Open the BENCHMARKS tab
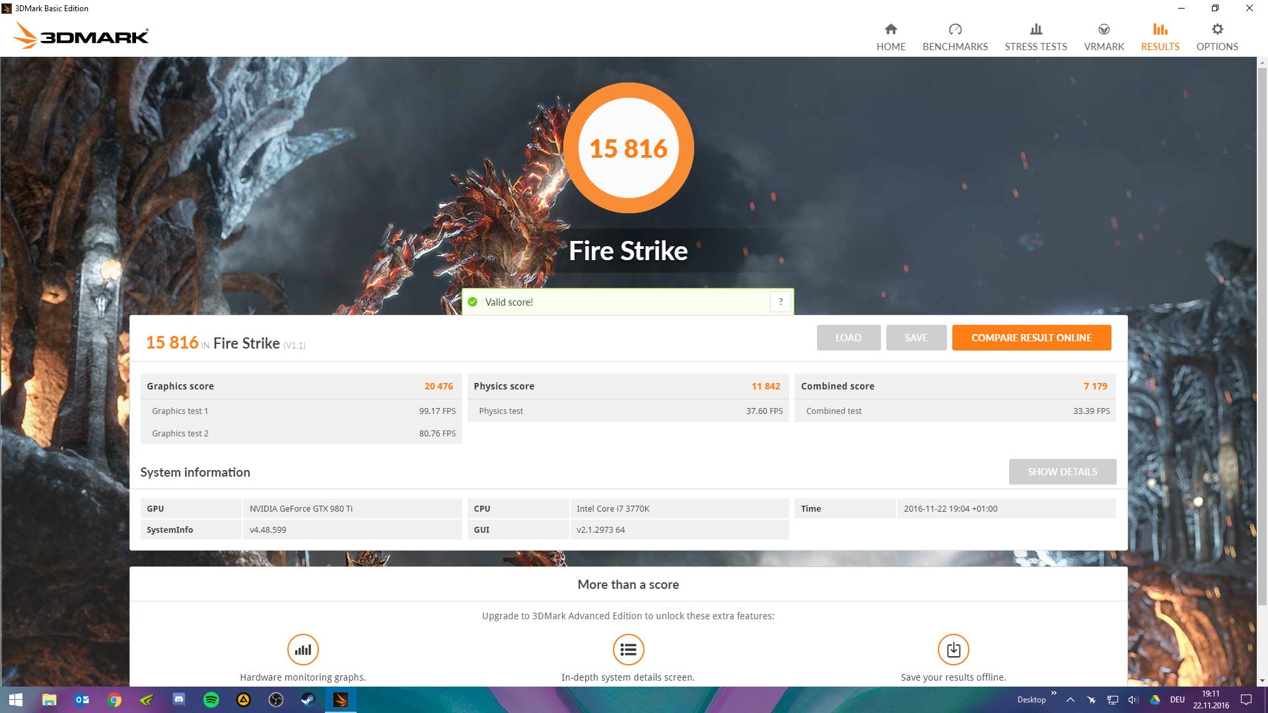Screen dimensions: 1268x713 tap(955, 37)
